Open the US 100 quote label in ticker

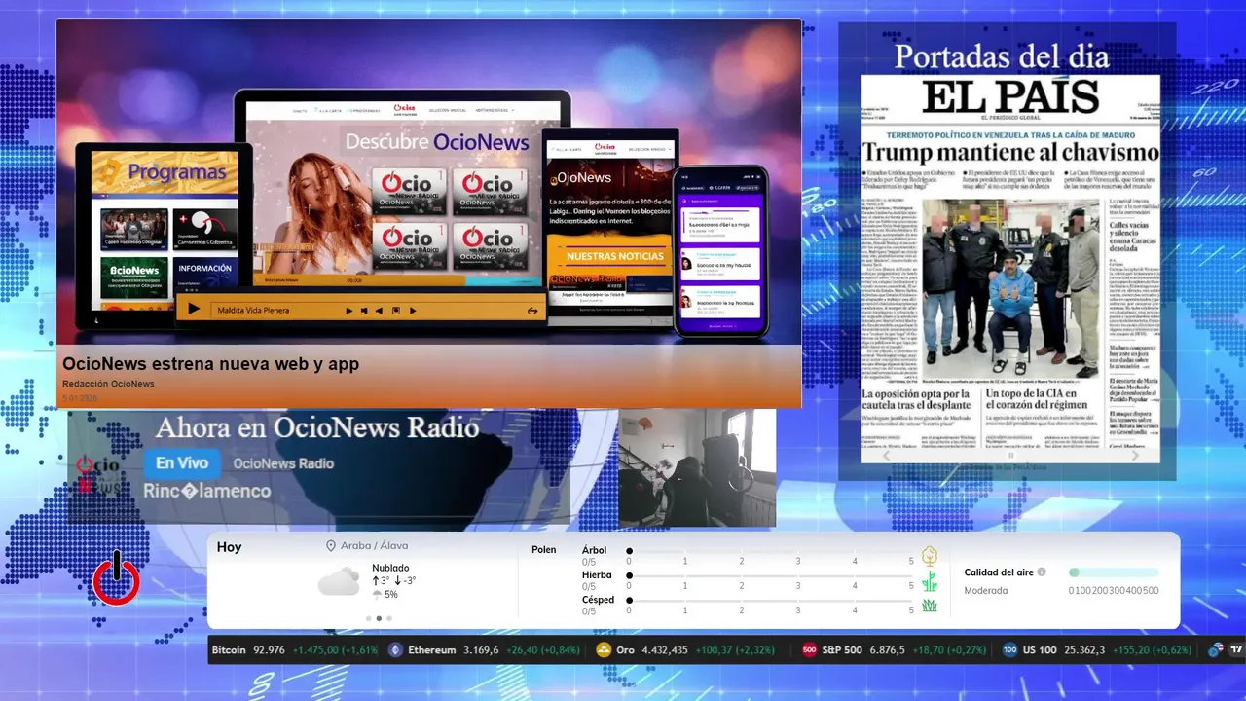click(1042, 650)
